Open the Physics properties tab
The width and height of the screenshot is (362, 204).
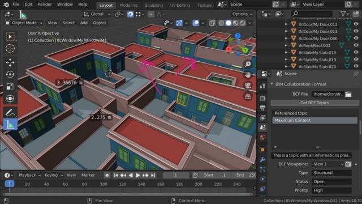(262, 179)
